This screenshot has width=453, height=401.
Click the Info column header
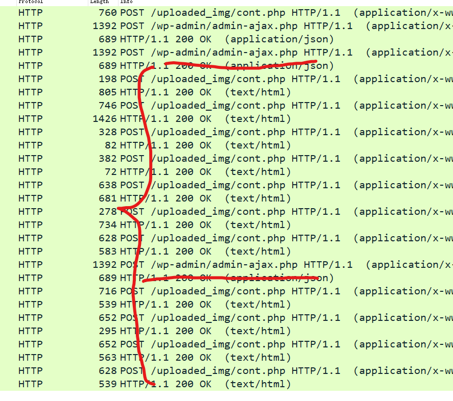pos(285,2)
